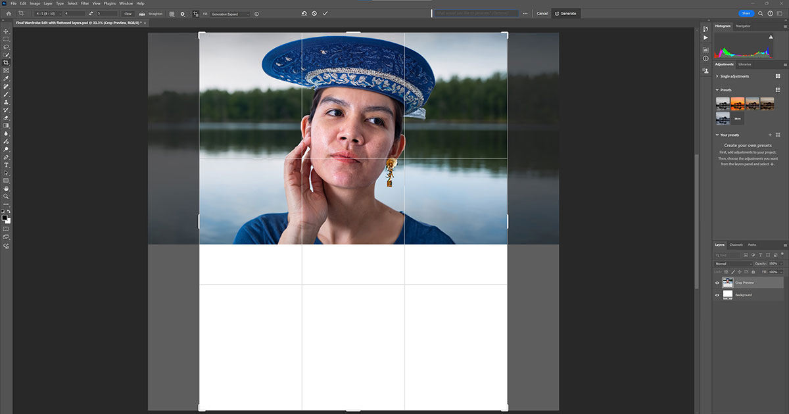This screenshot has height=414, width=789.
Task: Click the Share button
Action: click(x=746, y=13)
